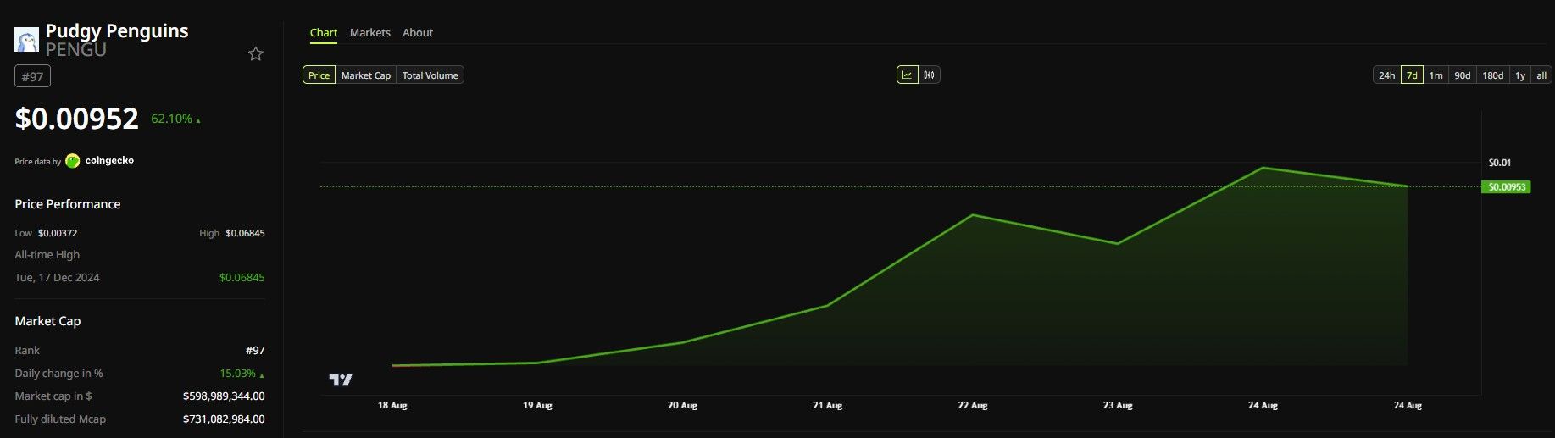Click the 23 Aug axis label

click(x=1118, y=406)
